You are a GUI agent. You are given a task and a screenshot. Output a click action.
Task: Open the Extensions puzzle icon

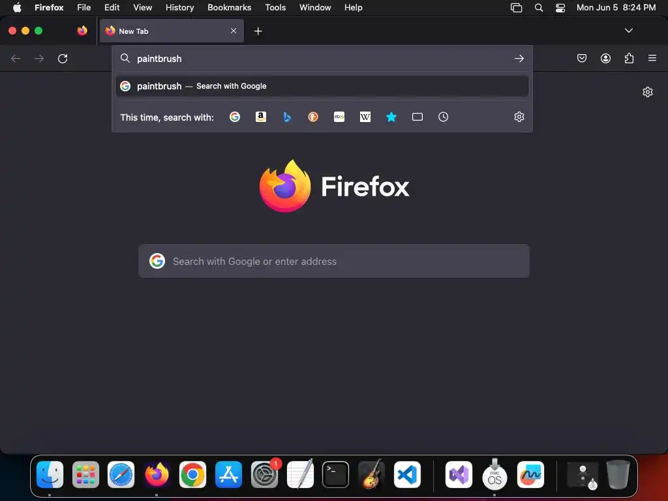coord(629,58)
